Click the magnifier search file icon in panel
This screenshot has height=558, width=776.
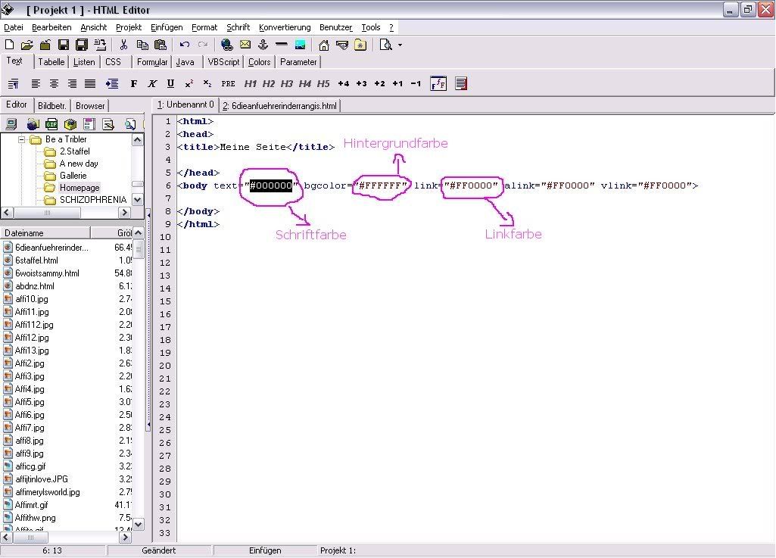coord(130,124)
